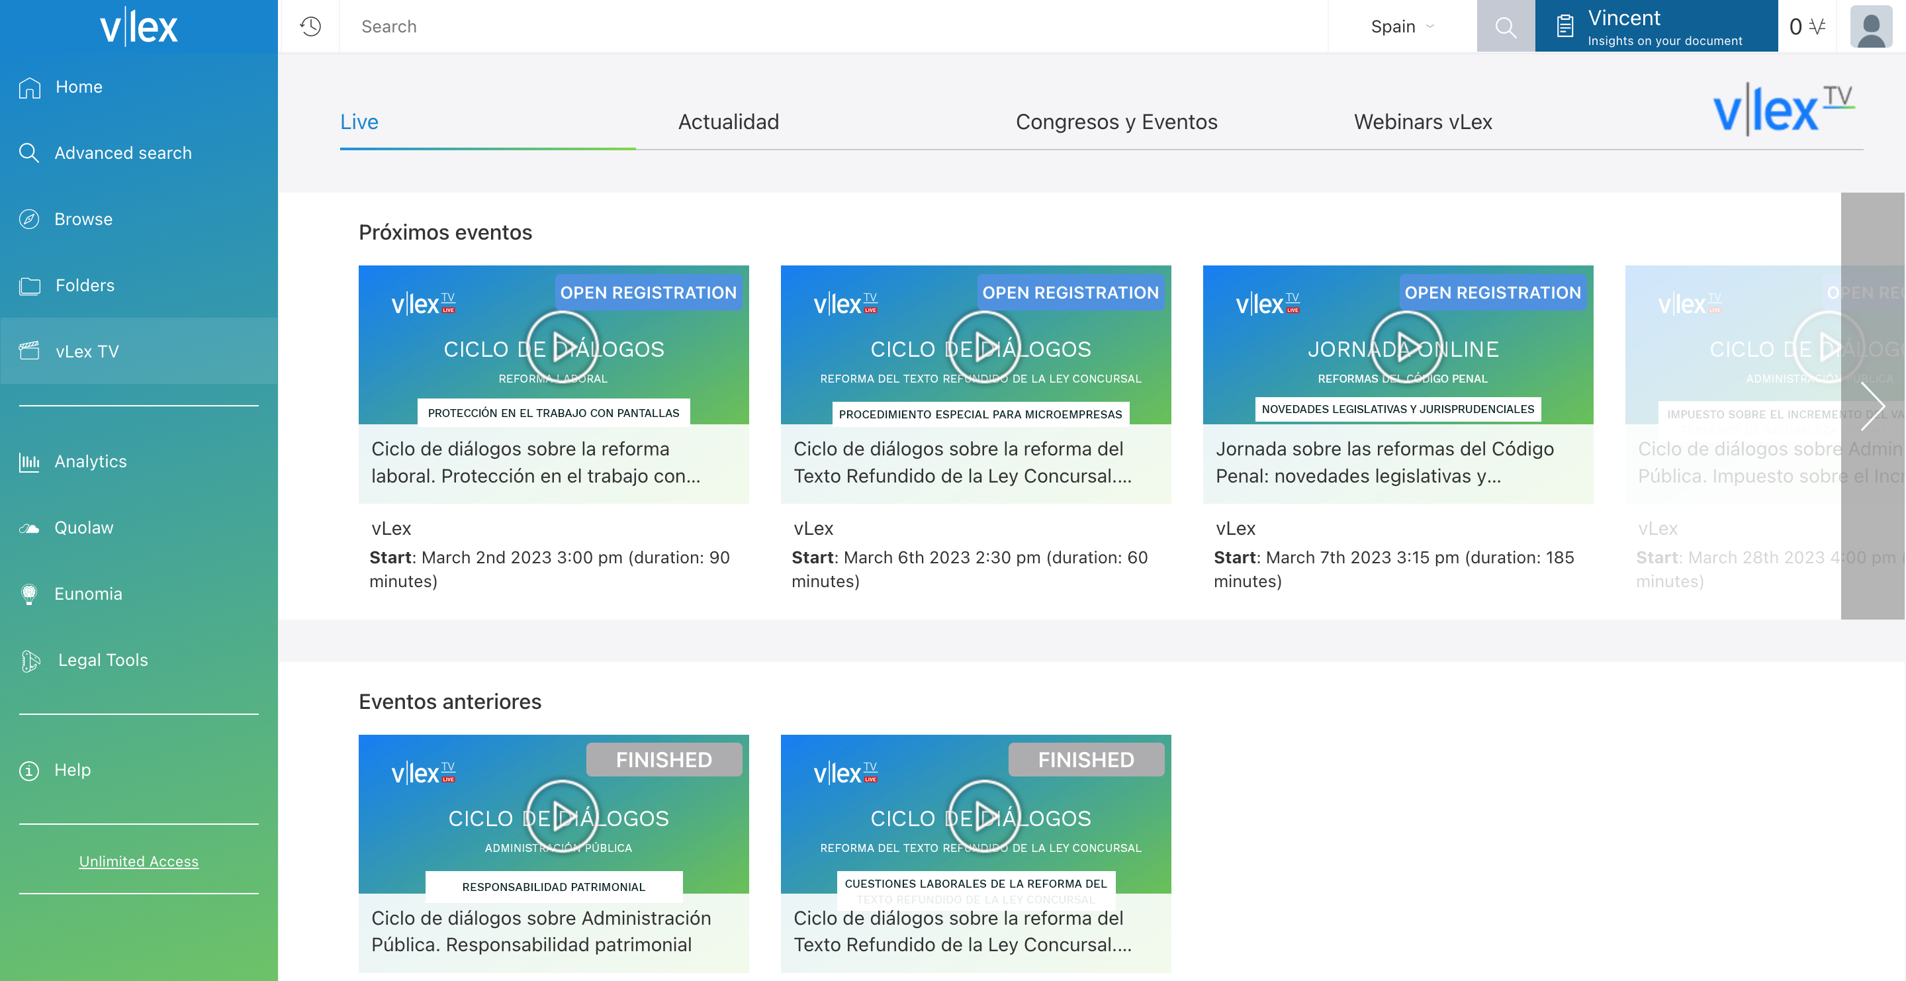Select the Home menu item
The width and height of the screenshot is (1906, 981).
pyautogui.click(x=138, y=87)
